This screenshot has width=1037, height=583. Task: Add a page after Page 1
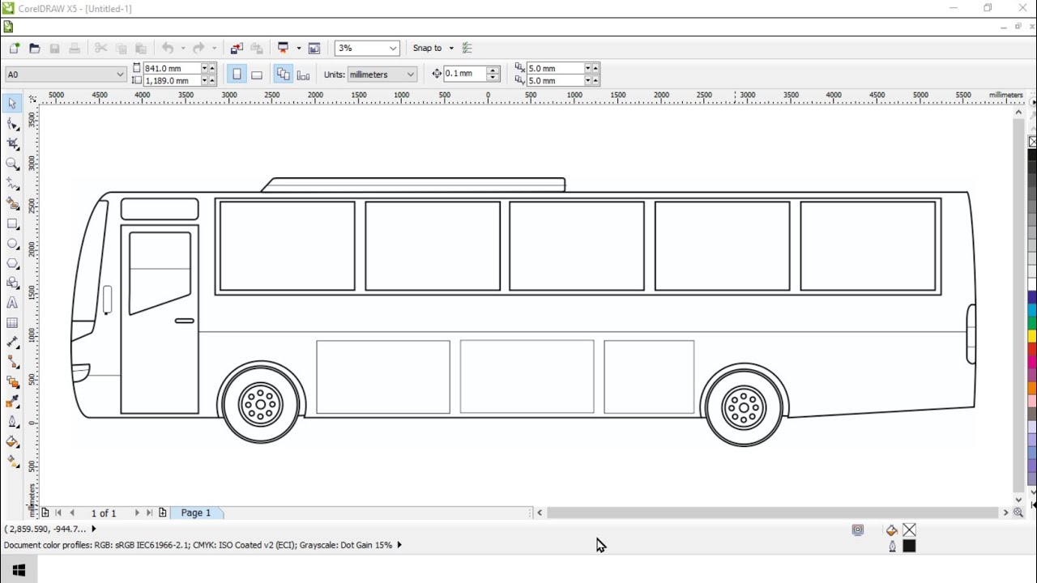(163, 513)
